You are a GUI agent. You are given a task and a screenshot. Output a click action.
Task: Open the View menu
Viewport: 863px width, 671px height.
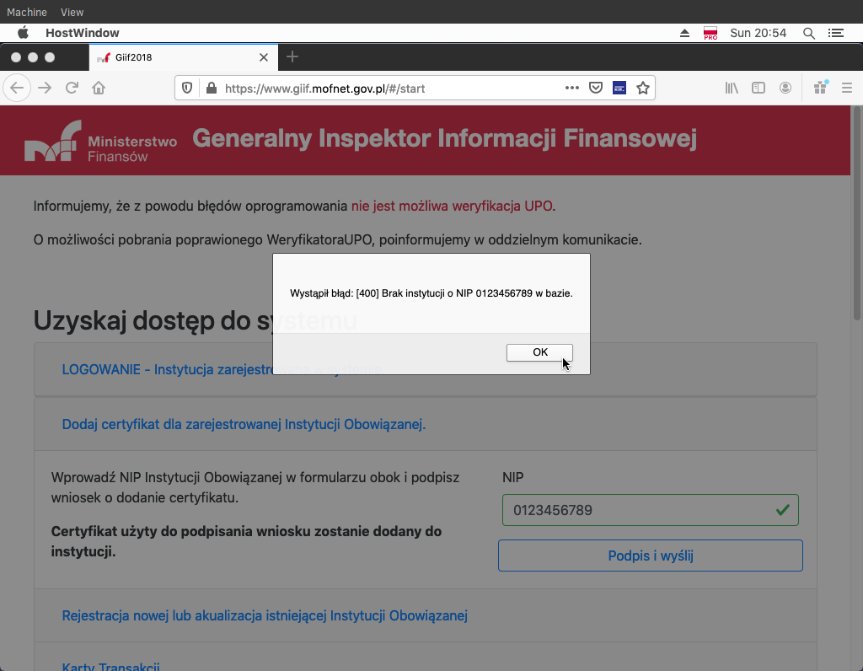pyautogui.click(x=72, y=13)
